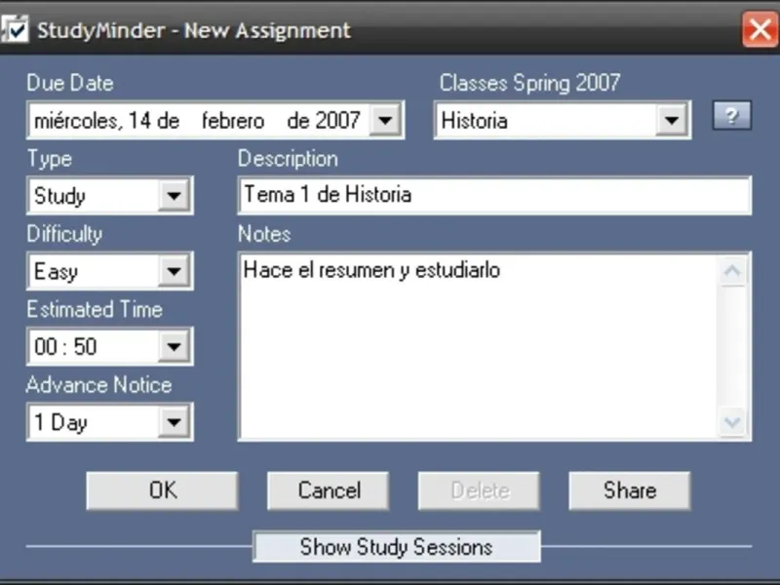Click the 'miércoles' weekday in Due Date
The width and height of the screenshot is (780, 585).
(76, 121)
